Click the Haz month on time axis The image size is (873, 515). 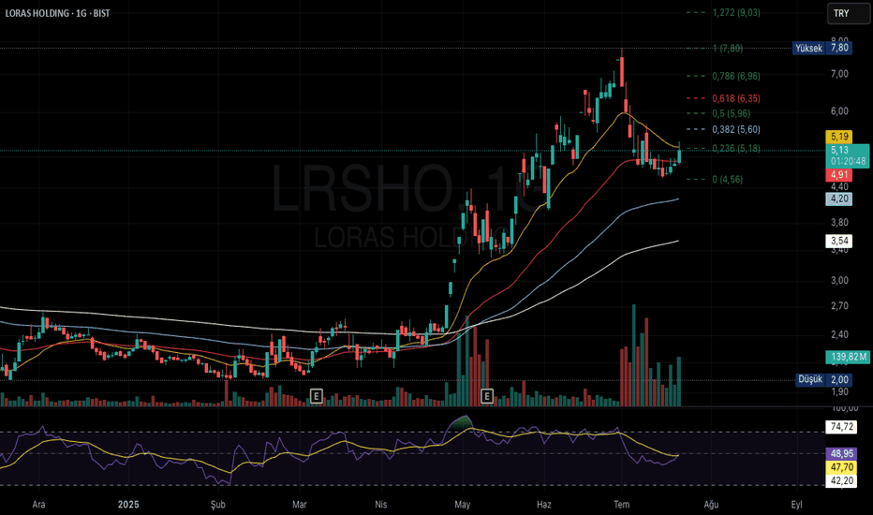(x=544, y=505)
